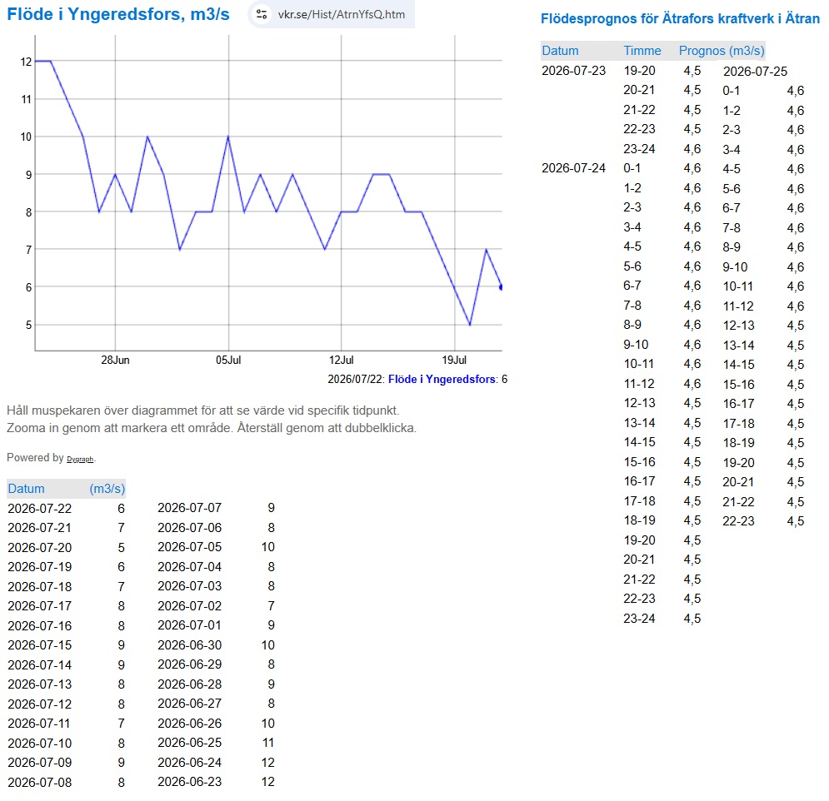Click the 05Jul label on the chart axis
This screenshot has width=829, height=801.
pyautogui.click(x=228, y=360)
